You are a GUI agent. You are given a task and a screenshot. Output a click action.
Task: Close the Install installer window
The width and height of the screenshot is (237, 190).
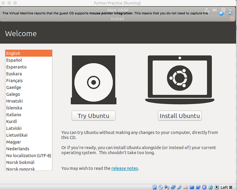click(232, 19)
